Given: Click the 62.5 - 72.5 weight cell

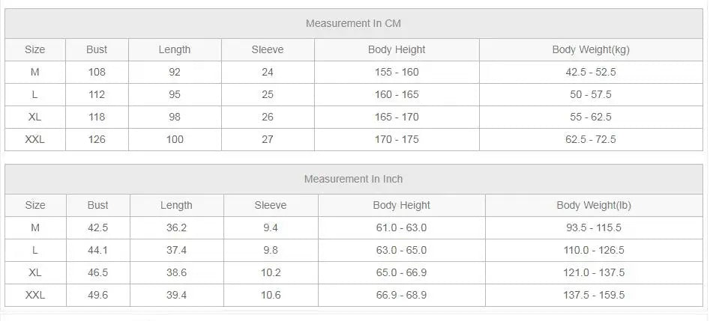Looking at the screenshot, I should pos(591,140).
